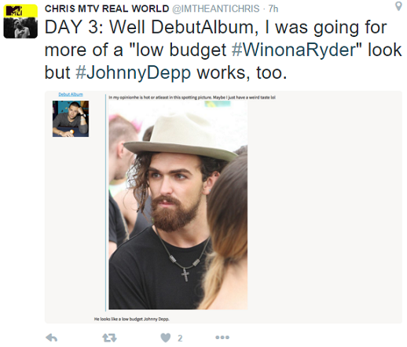
Task: Open Chris MTV profile avatar
Action: 20,21
